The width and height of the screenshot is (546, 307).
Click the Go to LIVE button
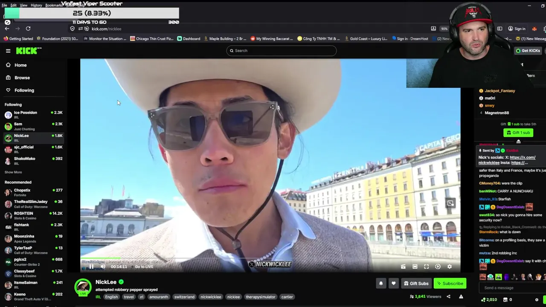(x=144, y=267)
